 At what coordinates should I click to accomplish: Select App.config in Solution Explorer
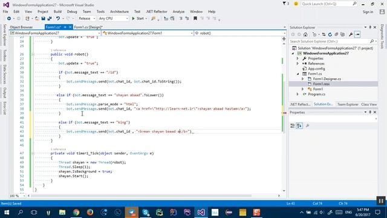[316, 68]
